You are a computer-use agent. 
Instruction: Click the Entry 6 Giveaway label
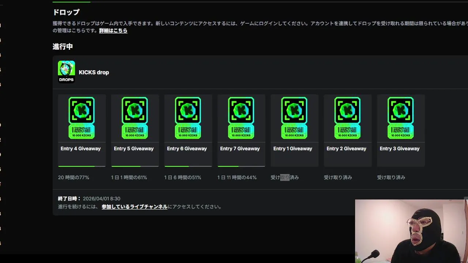187,149
